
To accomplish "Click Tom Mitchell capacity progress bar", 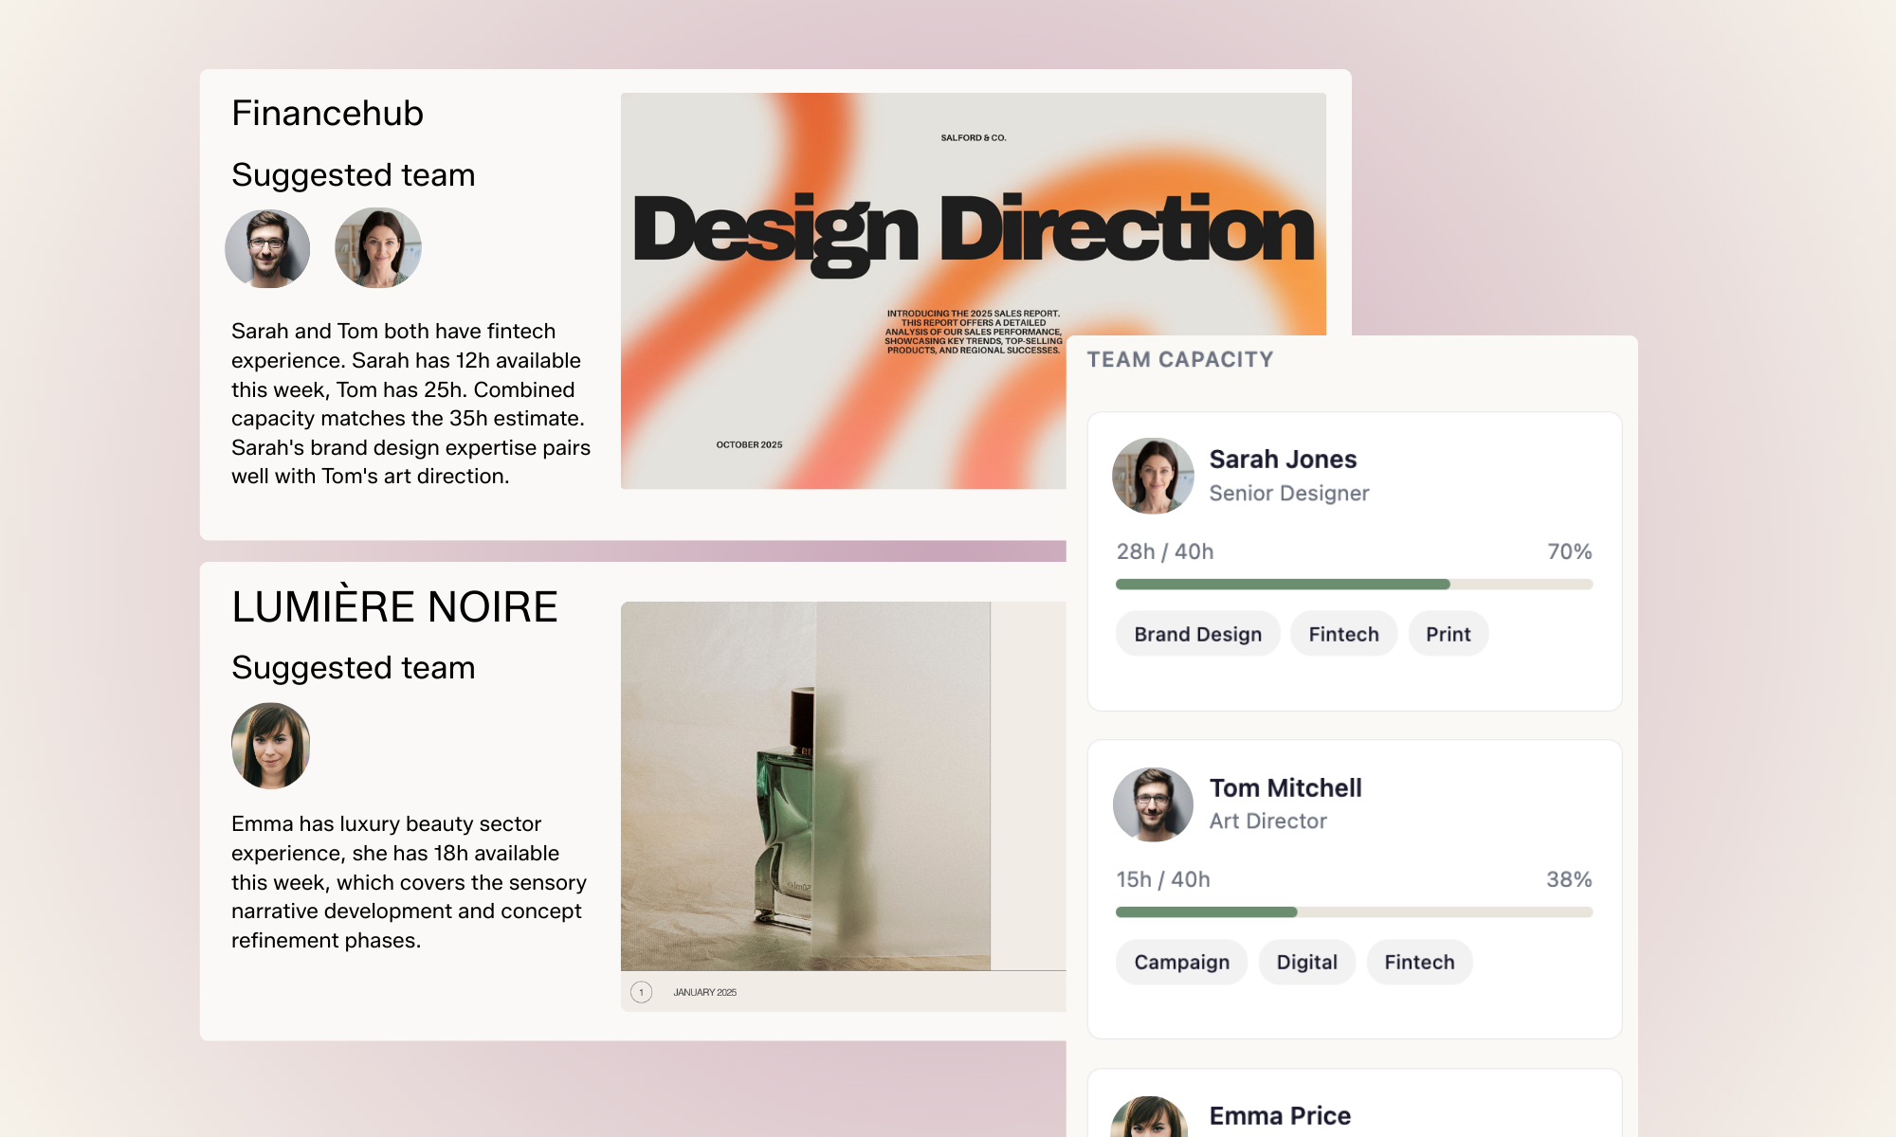I will (1354, 912).
